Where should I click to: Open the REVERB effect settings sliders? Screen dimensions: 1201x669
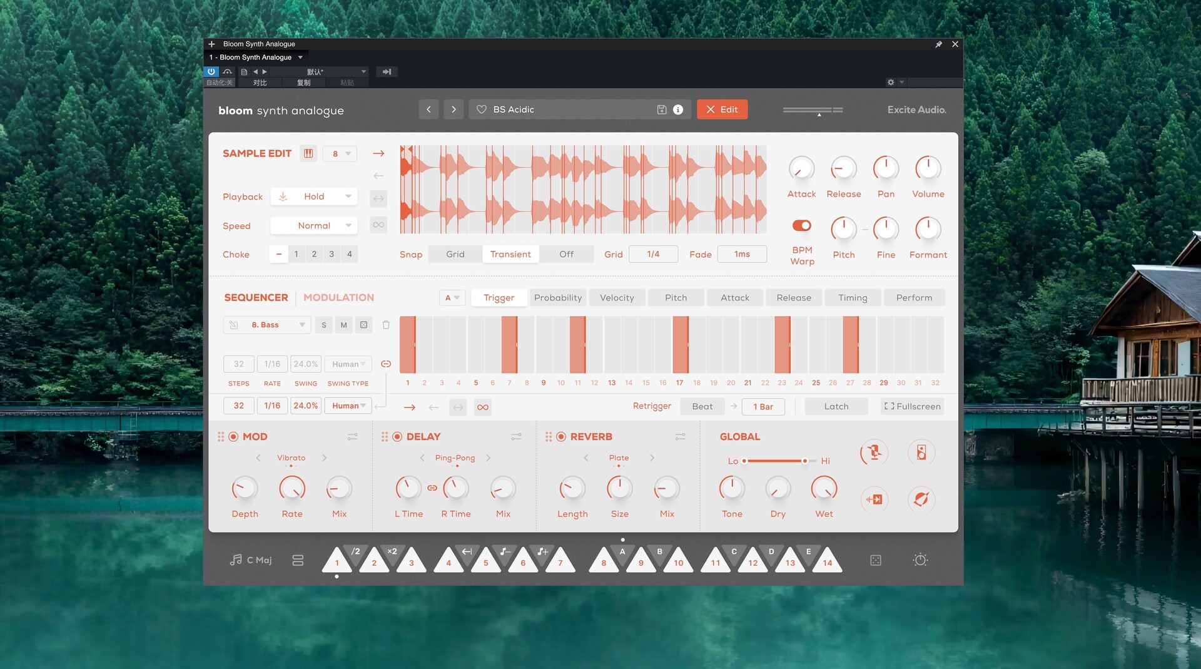(x=681, y=437)
